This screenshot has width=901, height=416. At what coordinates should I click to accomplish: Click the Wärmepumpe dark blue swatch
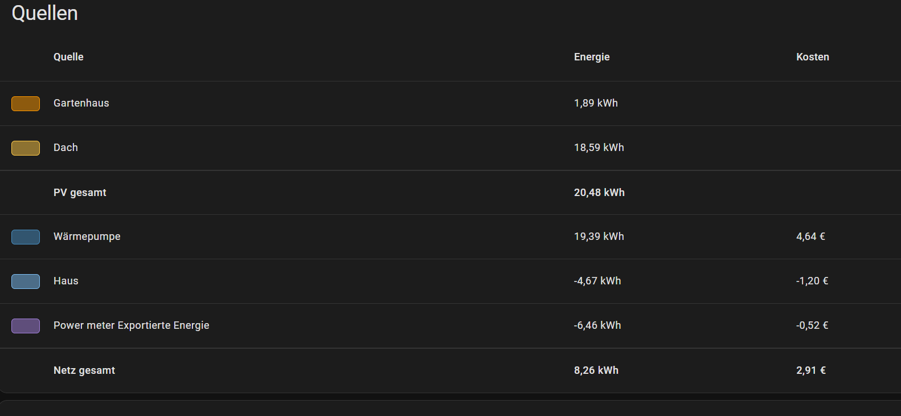pos(26,237)
